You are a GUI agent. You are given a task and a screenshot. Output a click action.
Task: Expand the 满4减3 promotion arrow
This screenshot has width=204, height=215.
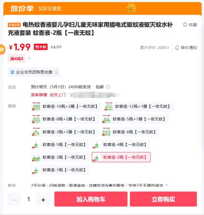[x=29, y=58]
